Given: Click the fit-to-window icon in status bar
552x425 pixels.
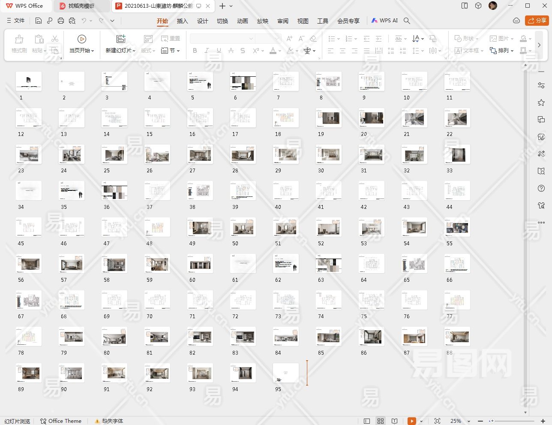Looking at the screenshot, I should [x=437, y=421].
